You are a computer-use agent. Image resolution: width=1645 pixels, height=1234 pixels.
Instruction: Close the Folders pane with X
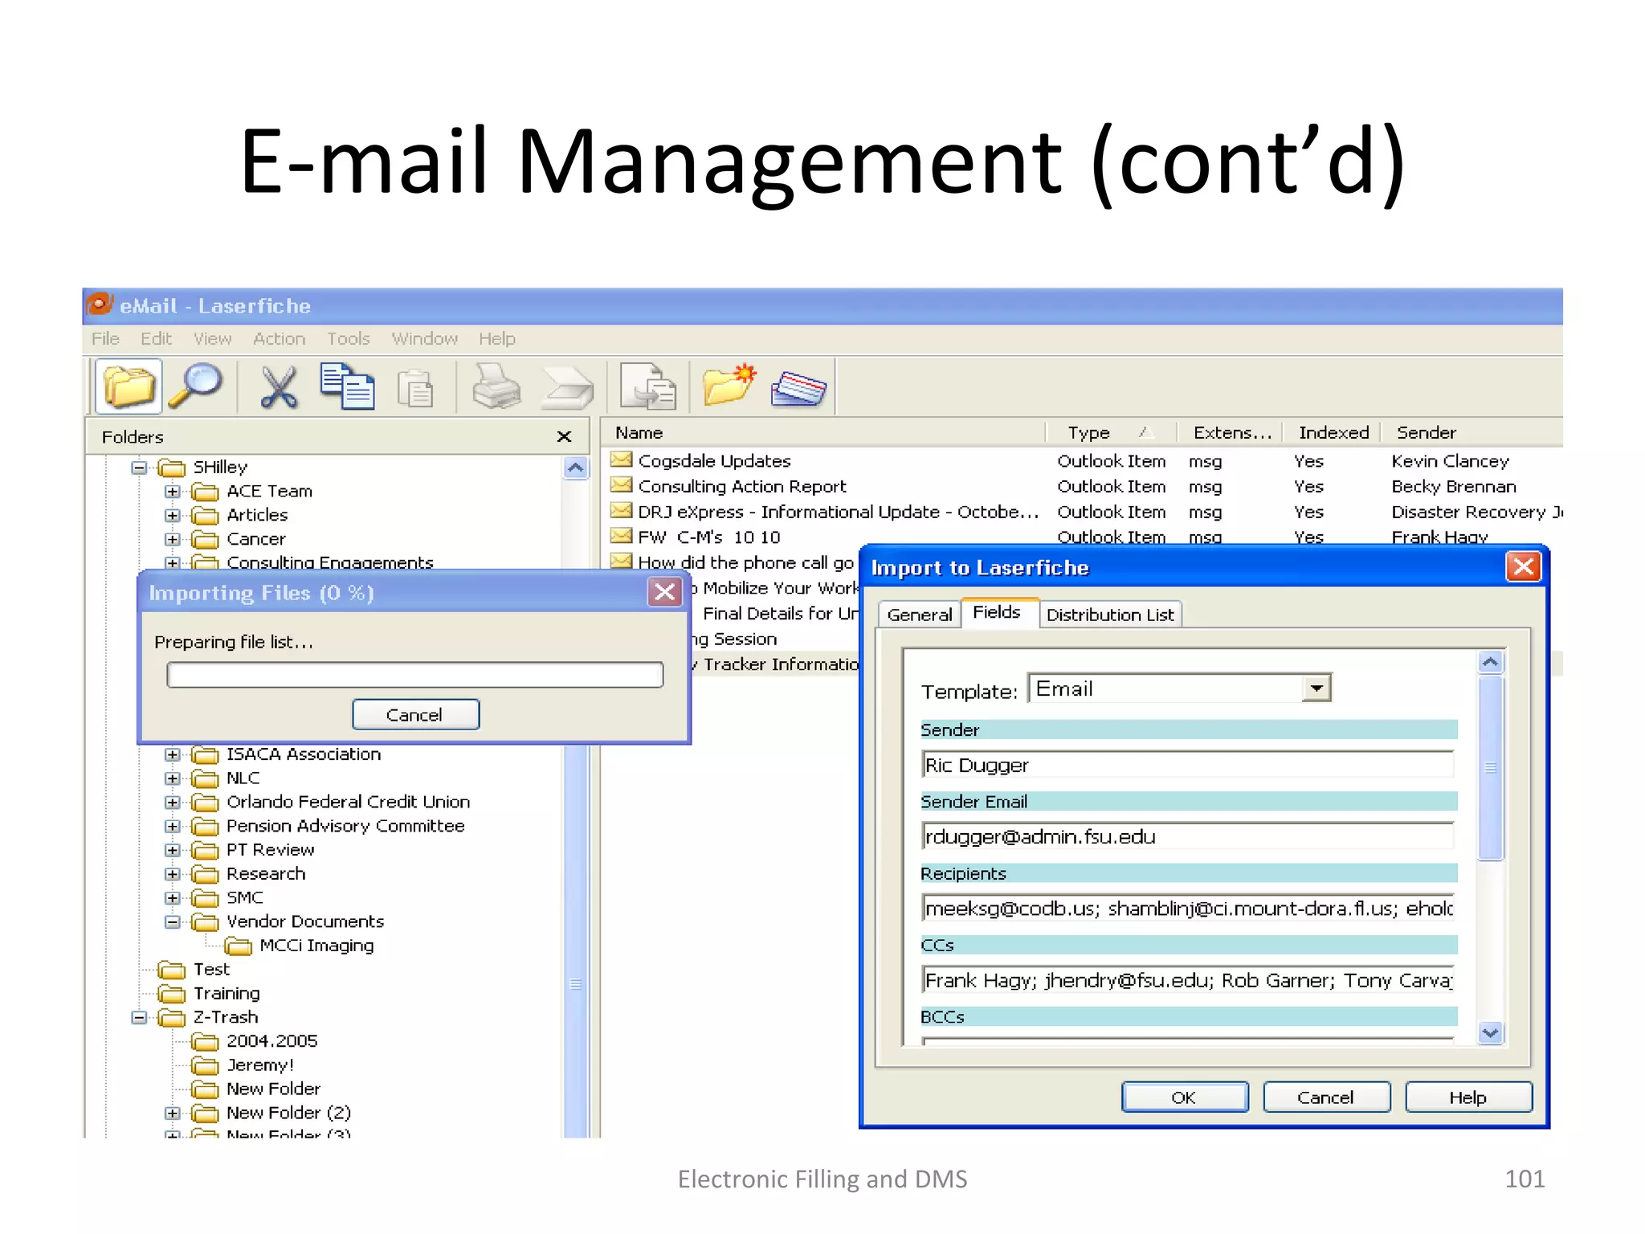coord(564,436)
